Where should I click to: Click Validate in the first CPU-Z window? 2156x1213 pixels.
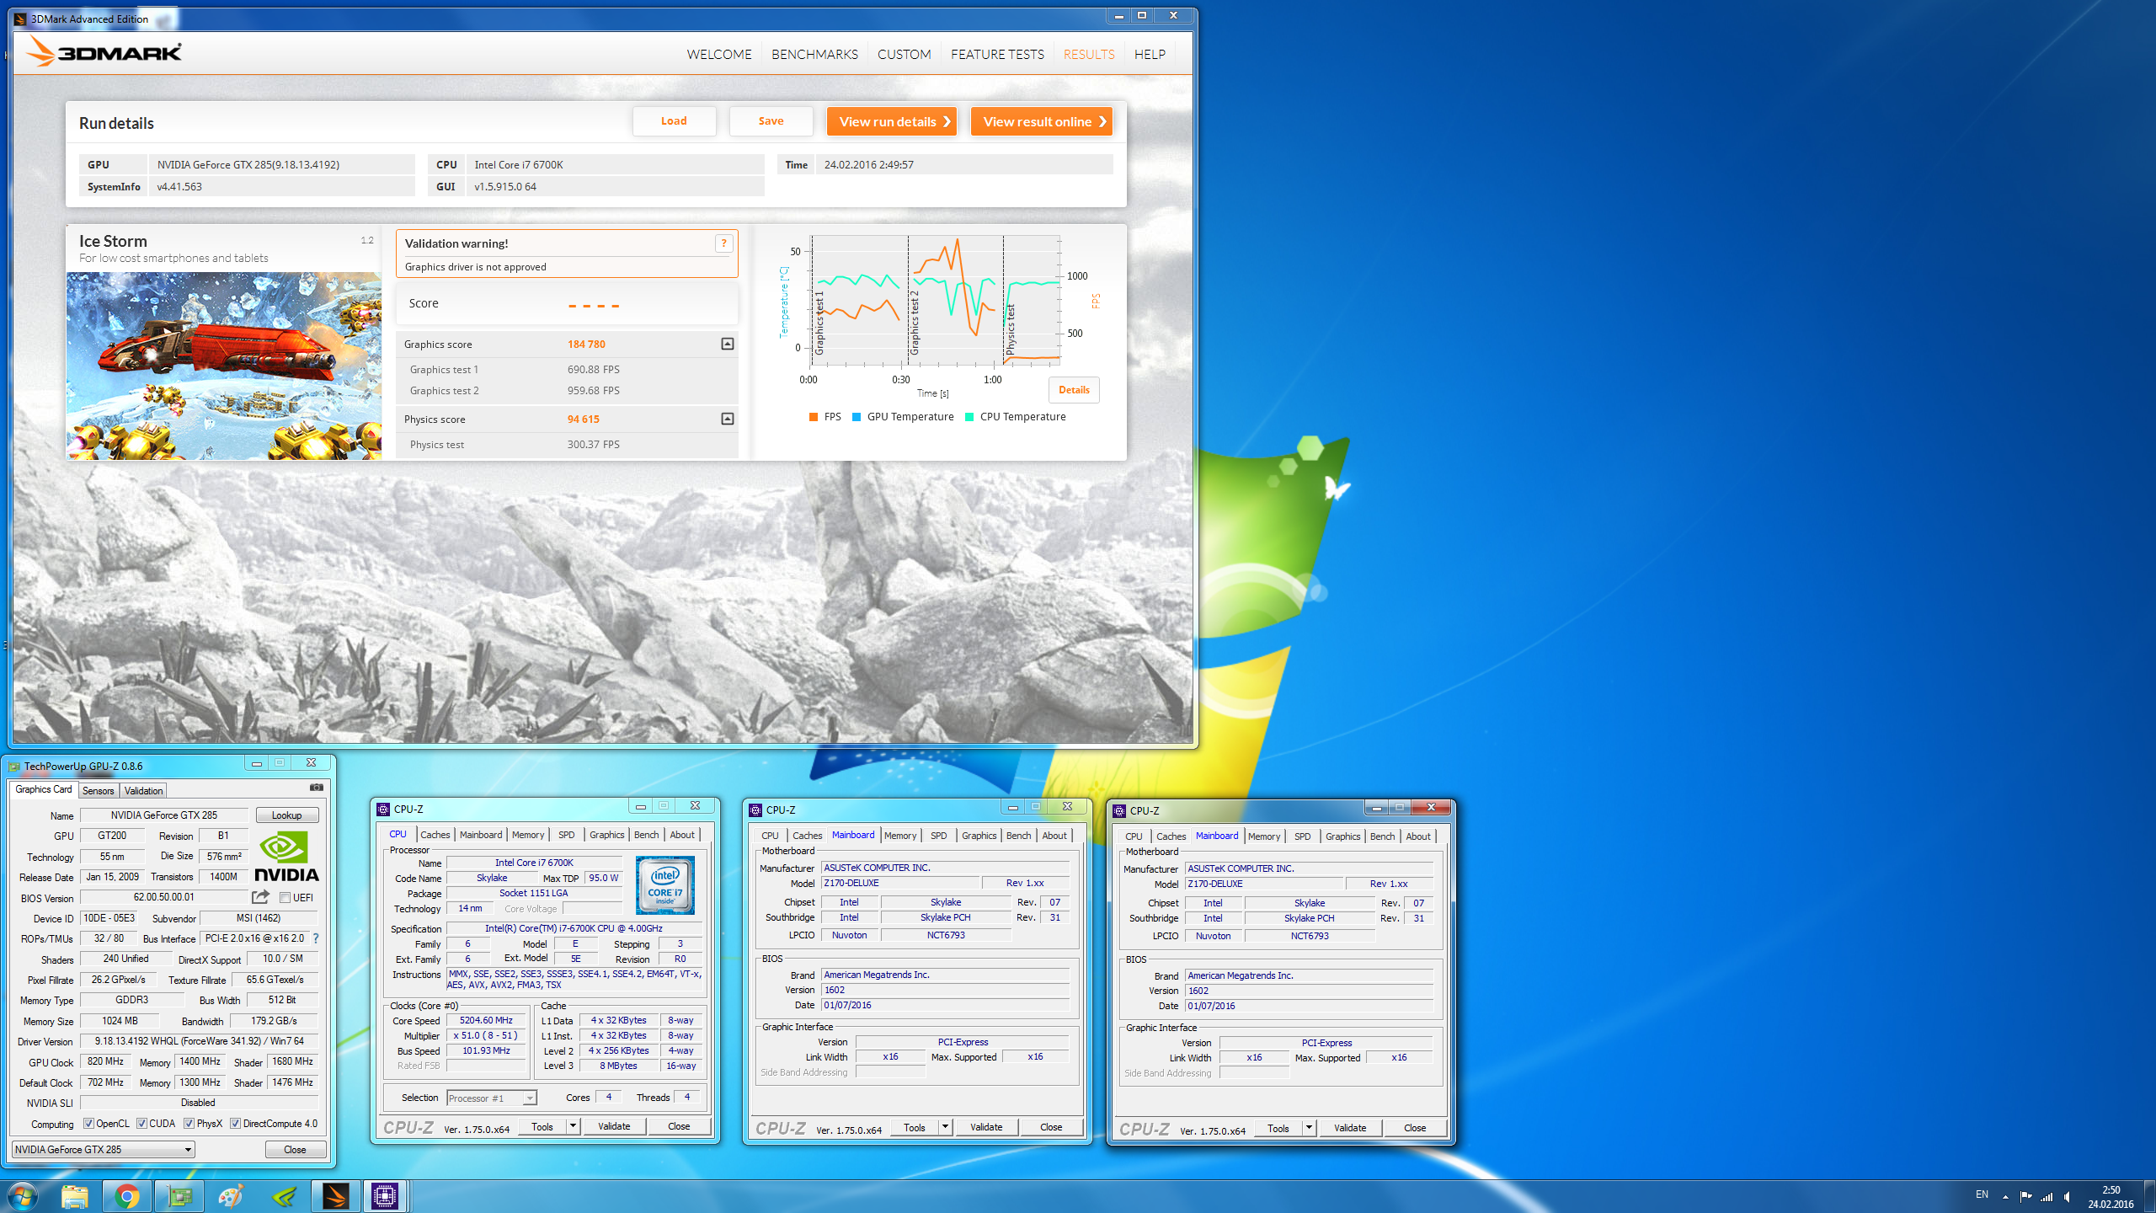(x=614, y=1127)
